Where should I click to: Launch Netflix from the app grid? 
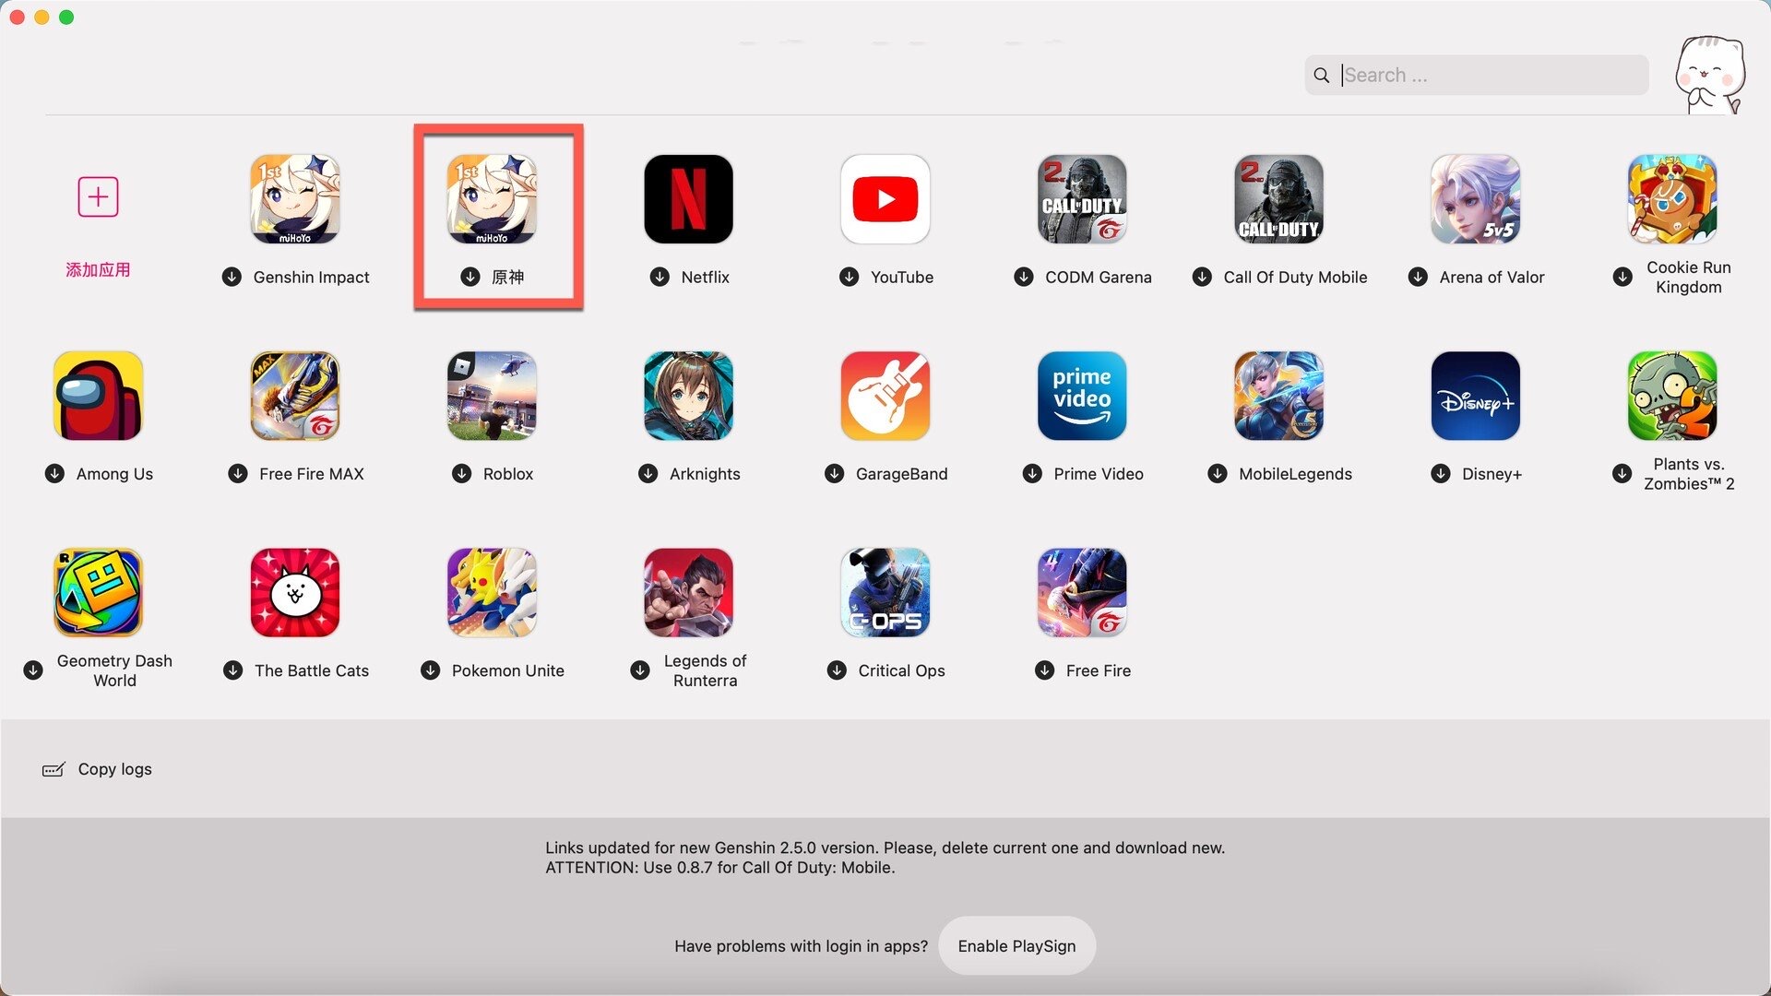pyautogui.click(x=688, y=198)
